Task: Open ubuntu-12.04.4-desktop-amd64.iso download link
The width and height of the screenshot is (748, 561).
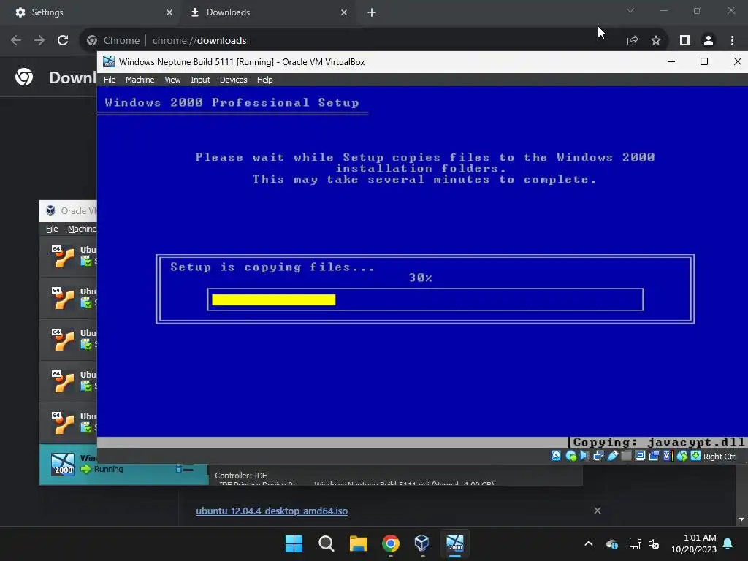Action: pyautogui.click(x=272, y=511)
